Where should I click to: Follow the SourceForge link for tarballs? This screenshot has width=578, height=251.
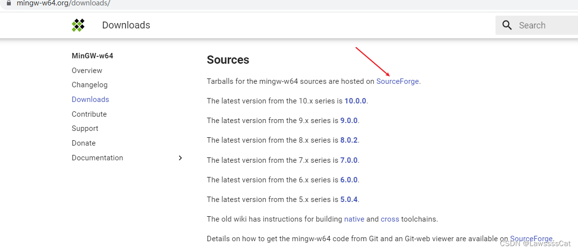(x=397, y=81)
